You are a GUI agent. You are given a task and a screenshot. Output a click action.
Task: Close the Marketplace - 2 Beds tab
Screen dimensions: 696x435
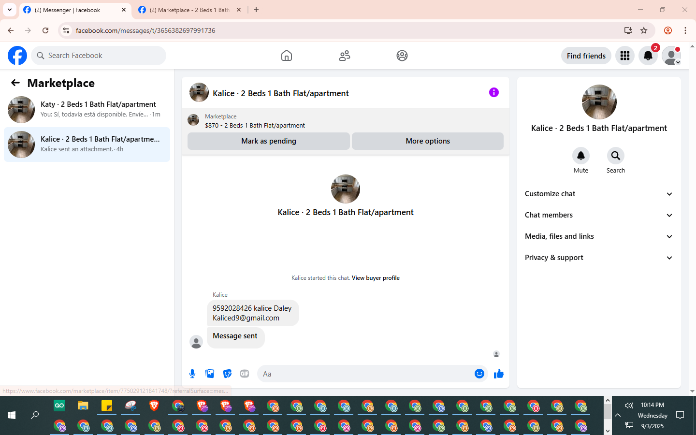pos(239,10)
